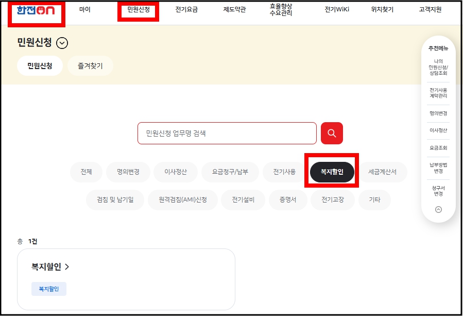The height and width of the screenshot is (317, 463).
Task: Click the red search magnifier icon
Action: click(x=332, y=133)
